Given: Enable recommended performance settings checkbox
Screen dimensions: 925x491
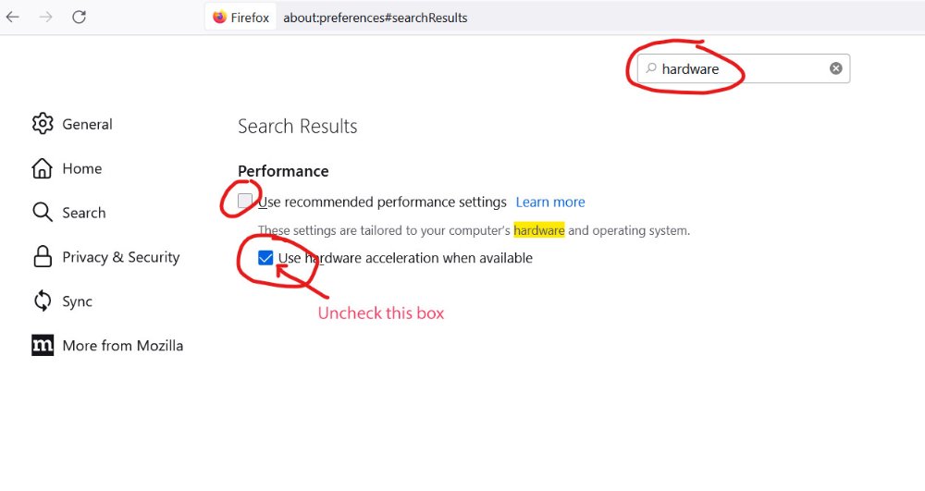Looking at the screenshot, I should [245, 202].
